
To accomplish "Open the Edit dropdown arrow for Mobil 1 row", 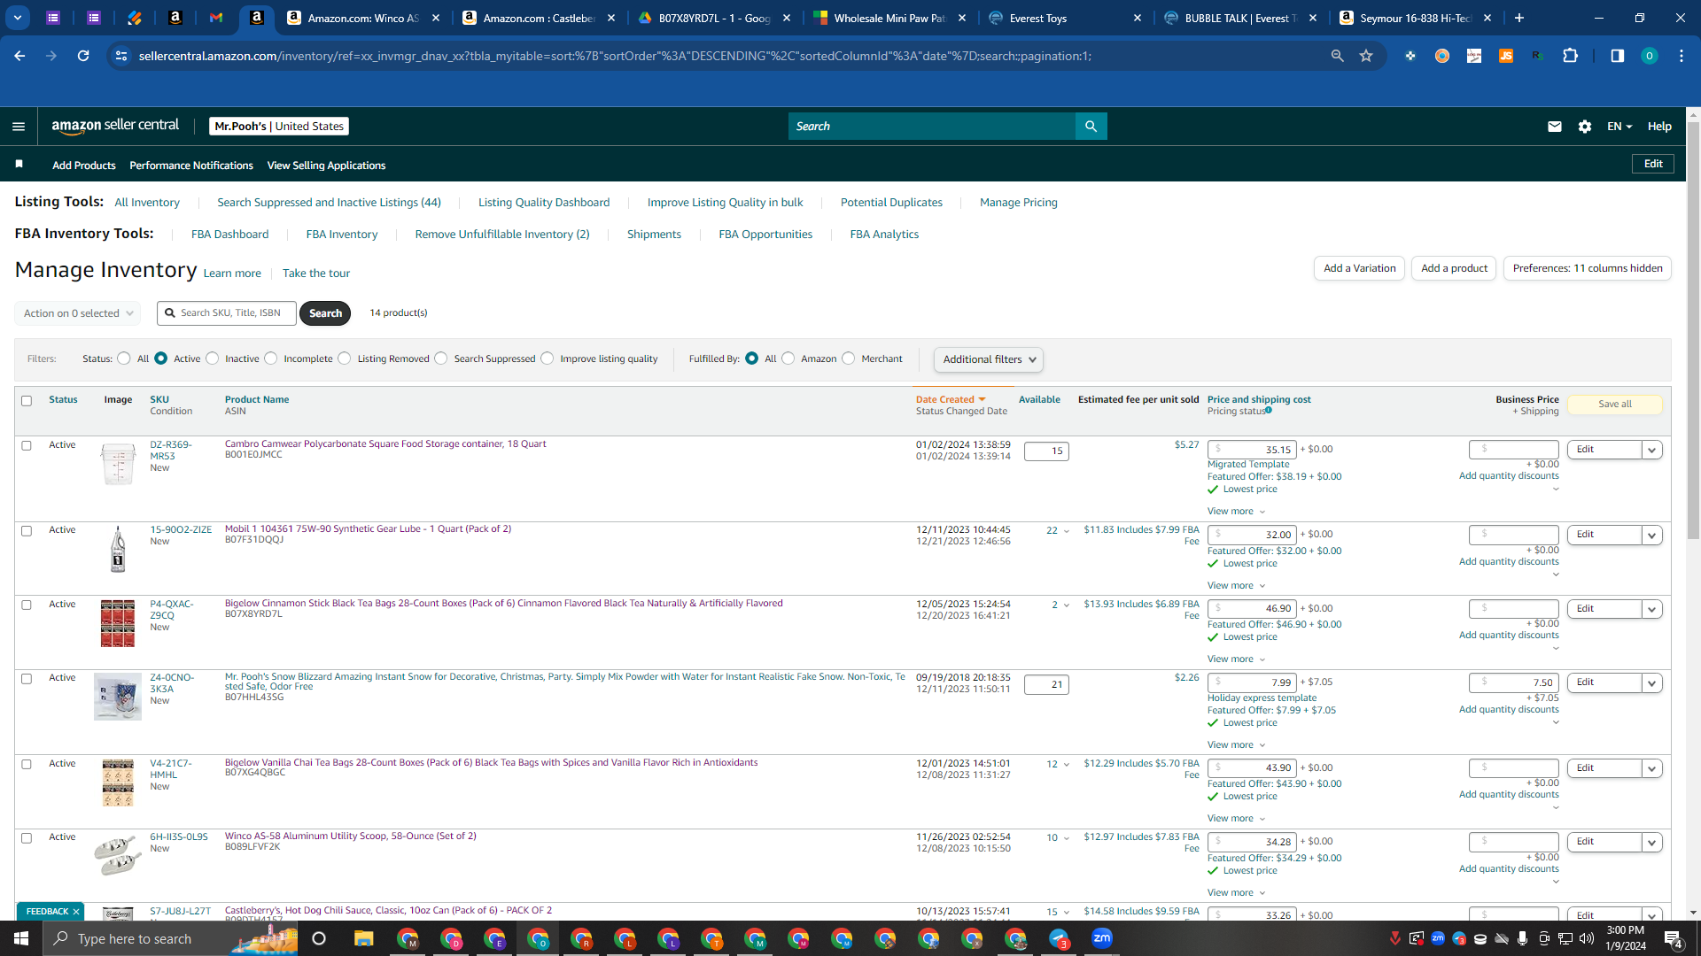I will point(1651,535).
